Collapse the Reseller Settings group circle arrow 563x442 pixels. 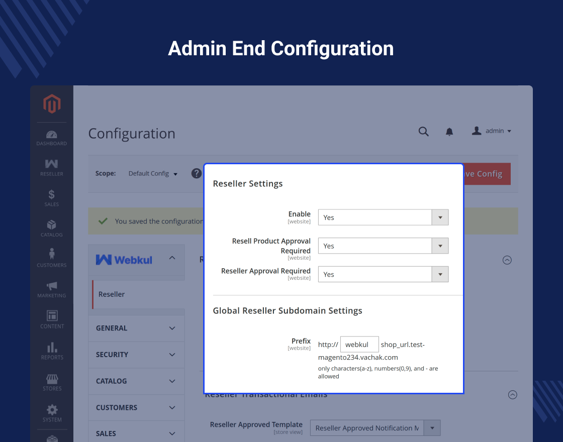(507, 260)
